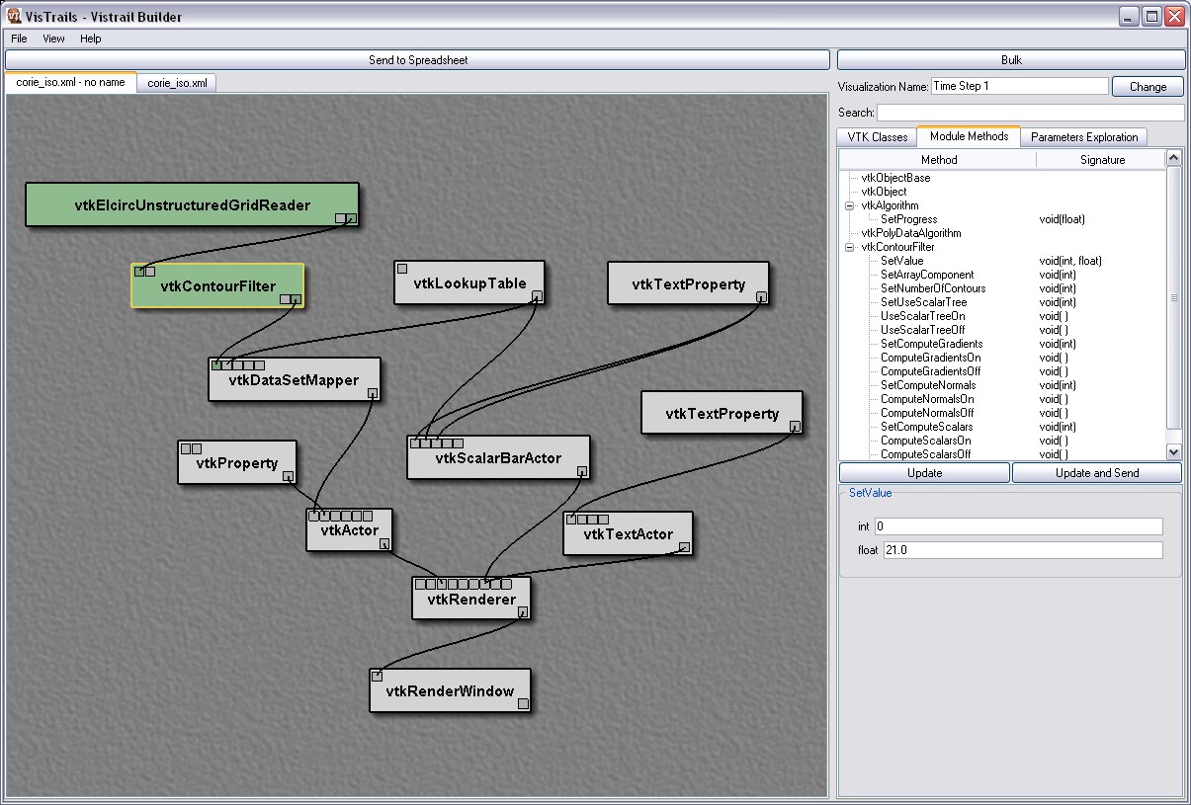Viewport: 1191px width, 805px height.
Task: Open the Help menu
Action: tap(91, 39)
